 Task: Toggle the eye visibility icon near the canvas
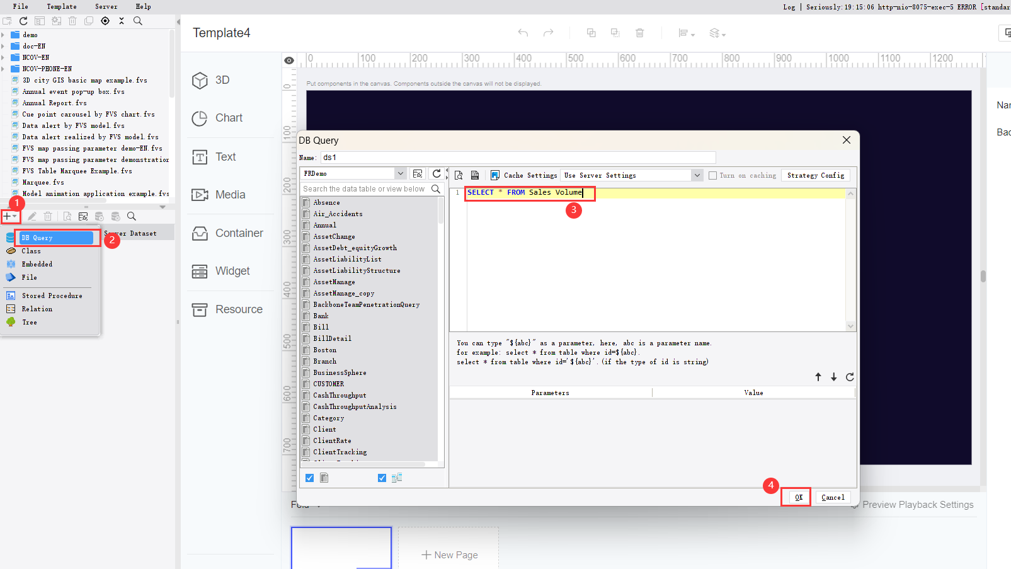pos(289,60)
